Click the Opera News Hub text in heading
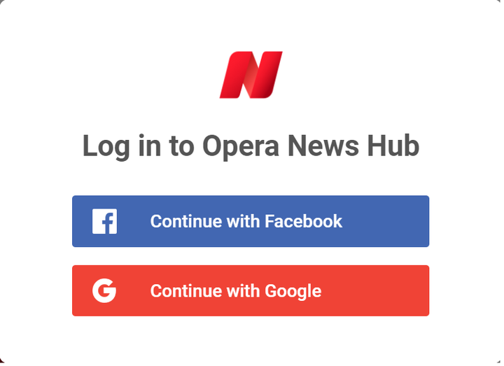Screen dimensions: 504x366 coord(311,146)
